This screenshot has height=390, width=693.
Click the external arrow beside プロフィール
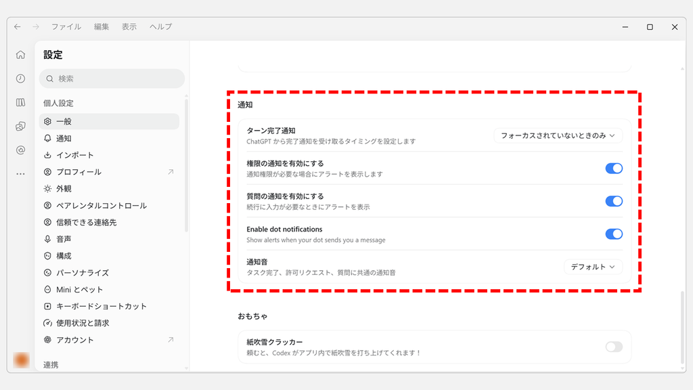click(x=171, y=172)
